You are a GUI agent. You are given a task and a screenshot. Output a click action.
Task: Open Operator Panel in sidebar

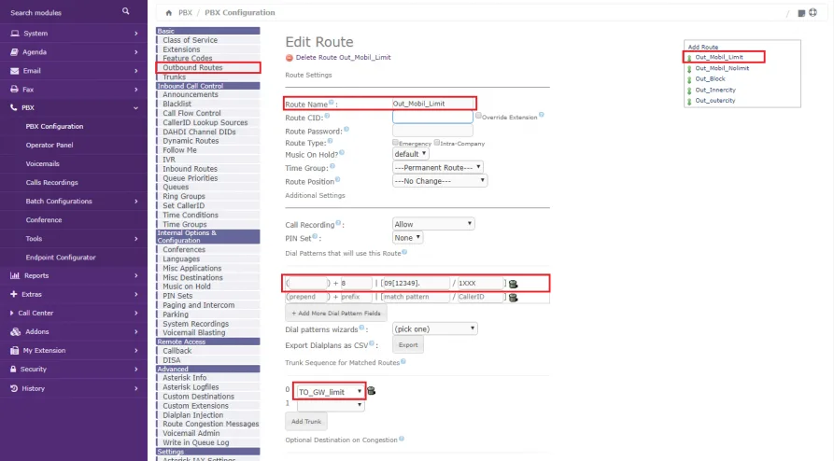(49, 146)
